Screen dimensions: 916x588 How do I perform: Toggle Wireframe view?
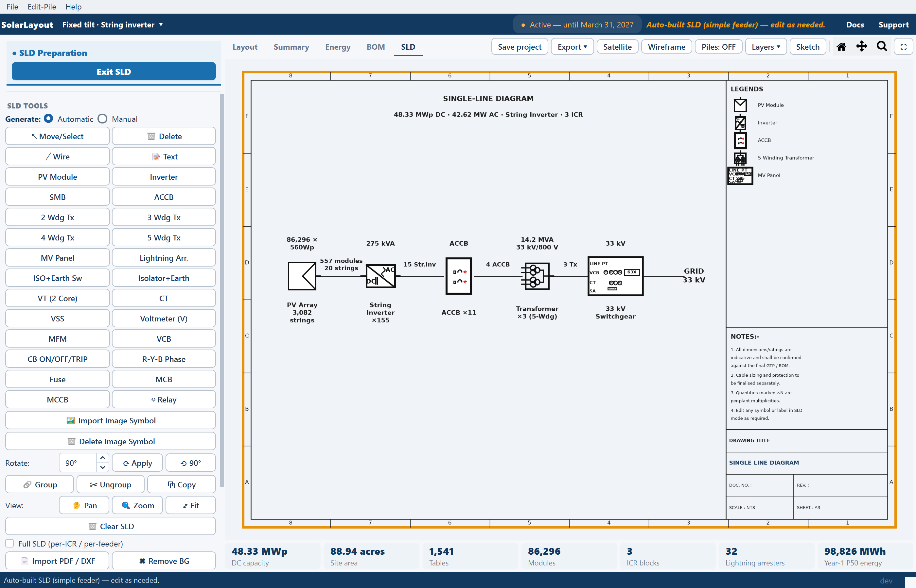click(x=666, y=47)
